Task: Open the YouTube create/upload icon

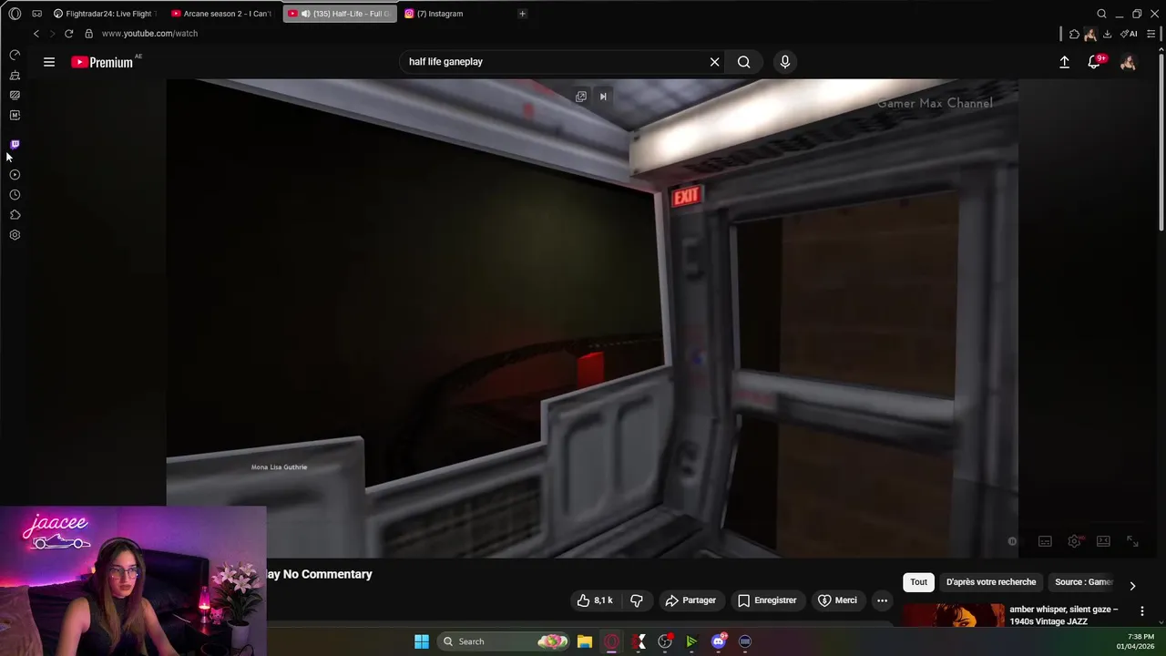Action: [x=1064, y=62]
